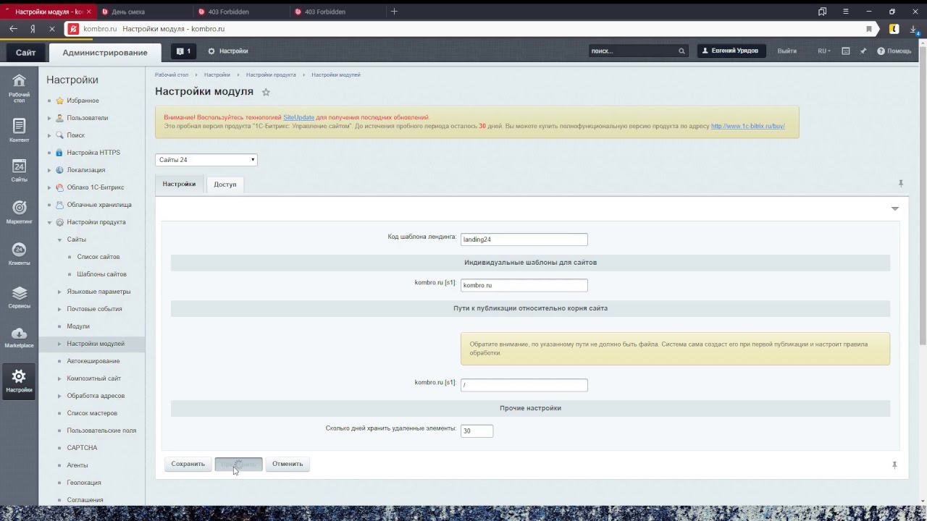Open a new browser tab
927x521 pixels.
tap(394, 12)
